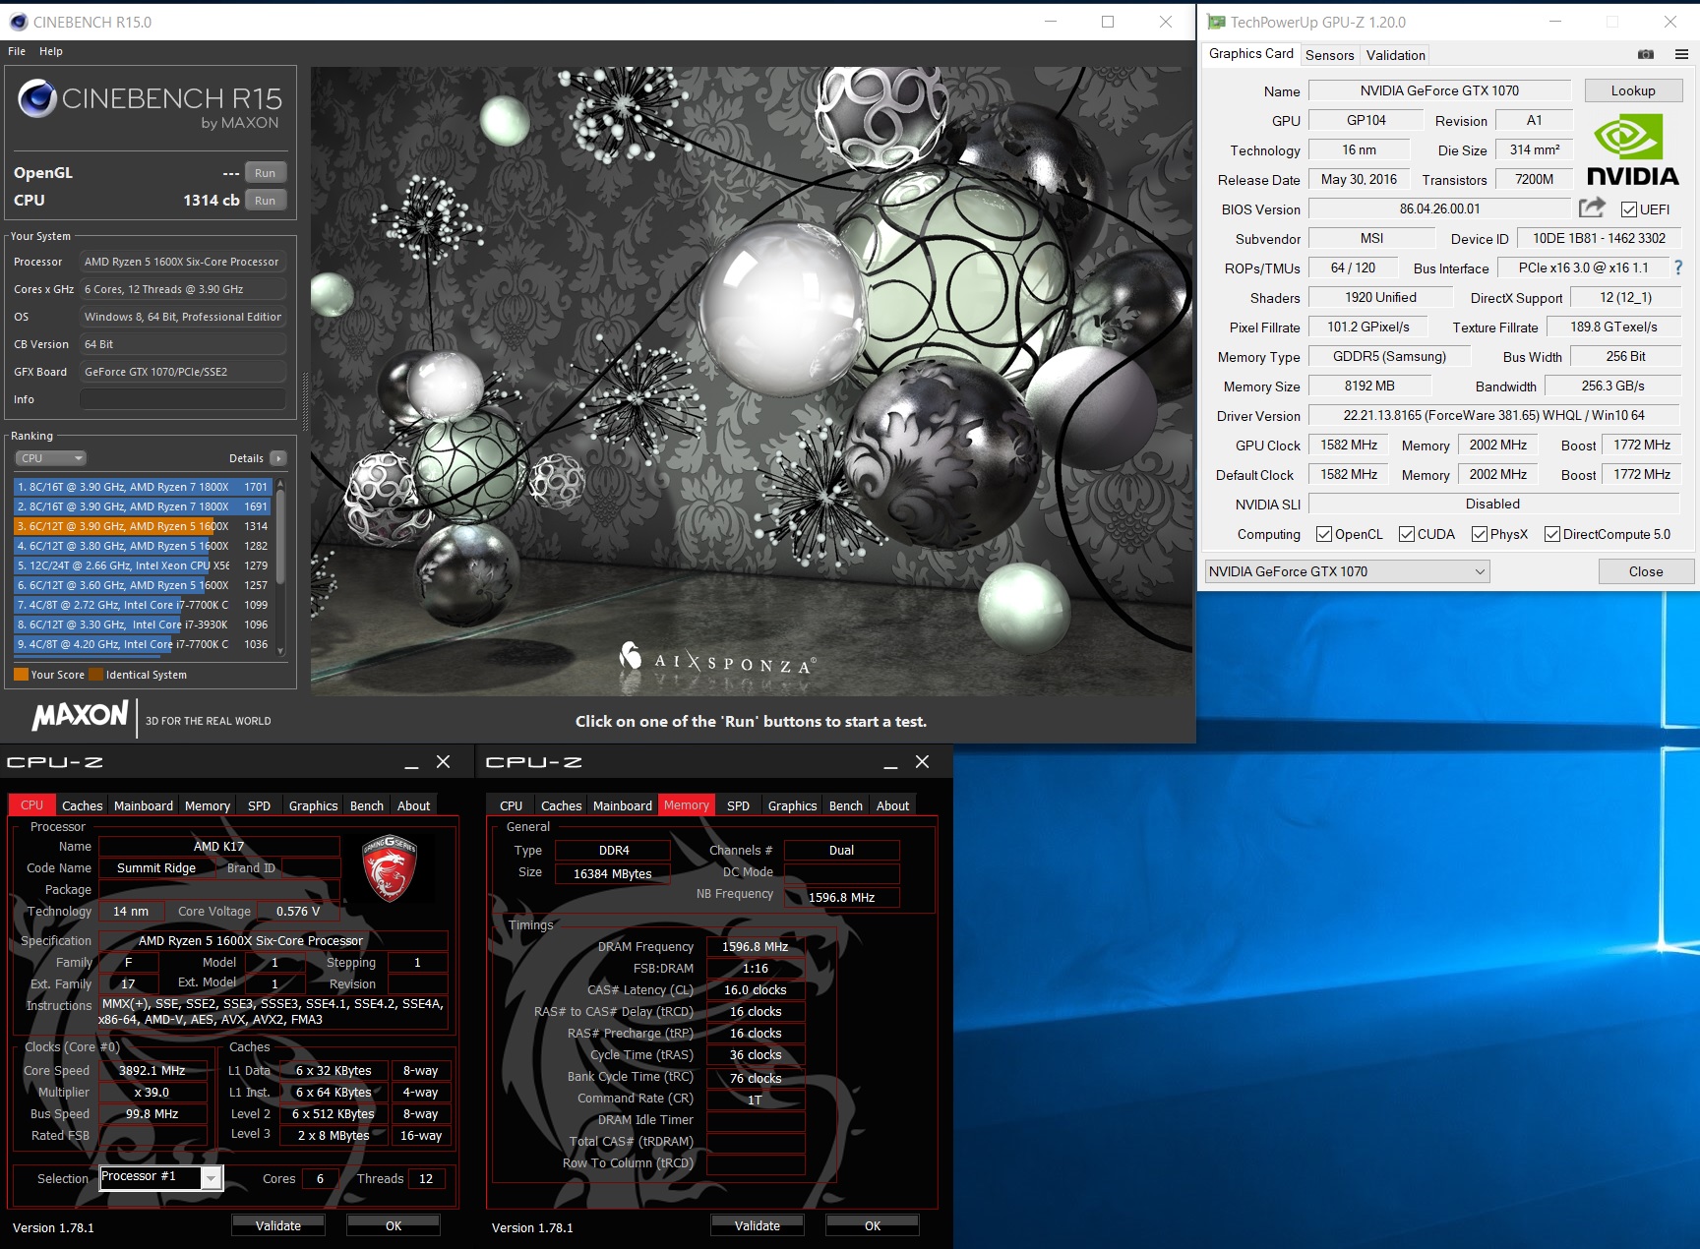The width and height of the screenshot is (1700, 1249).
Task: Click the MAXON logo at bottom
Action: (81, 716)
